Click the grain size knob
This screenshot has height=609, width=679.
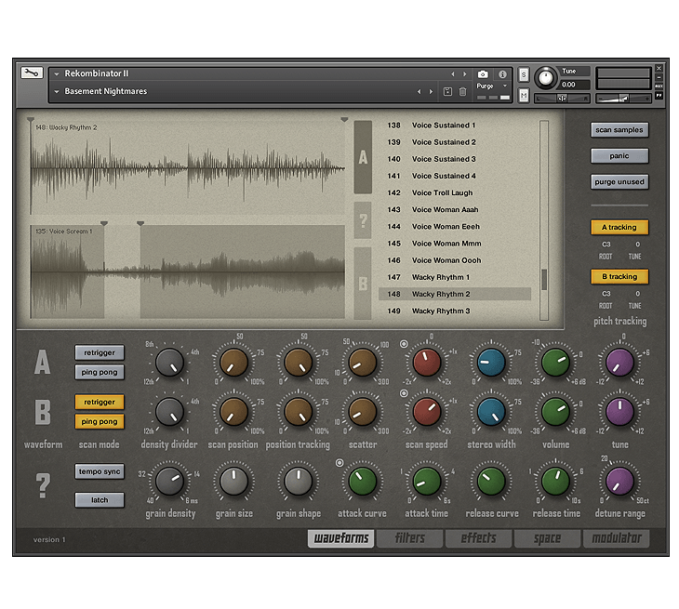point(233,481)
